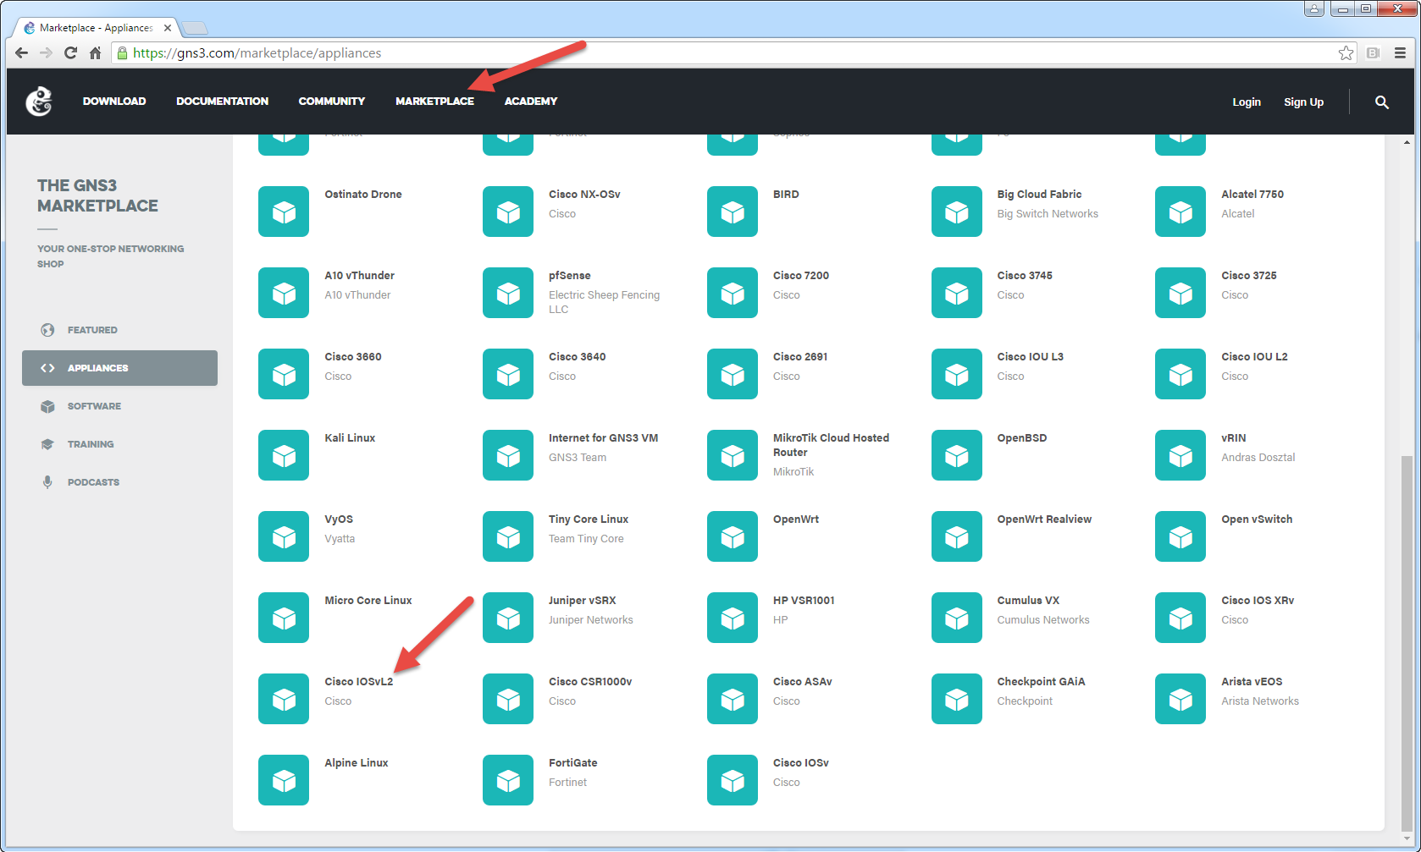The image size is (1421, 852).
Task: Open the Documentation nav menu
Action: [223, 102]
